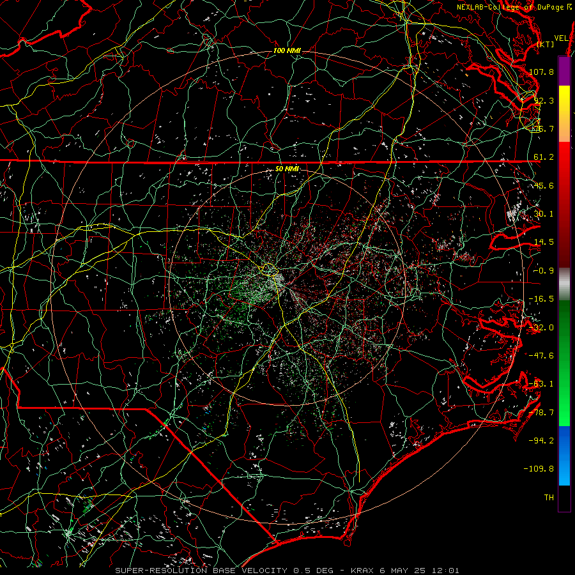This screenshot has height=575, width=575.
Task: Click the 14.5 velocity scale value
Action: (x=544, y=242)
